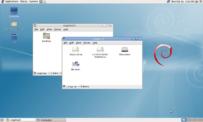Switch to the third workspace
This screenshot has height=122, width=203.
(x=194, y=120)
